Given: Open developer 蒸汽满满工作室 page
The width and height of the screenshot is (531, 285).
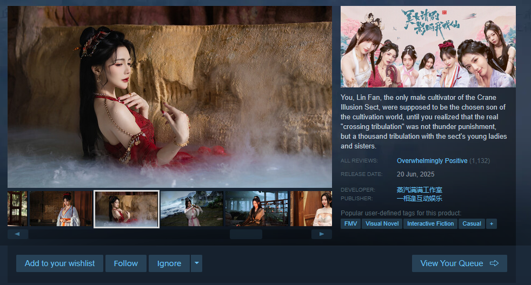Looking at the screenshot, I should pyautogui.click(x=419, y=189).
